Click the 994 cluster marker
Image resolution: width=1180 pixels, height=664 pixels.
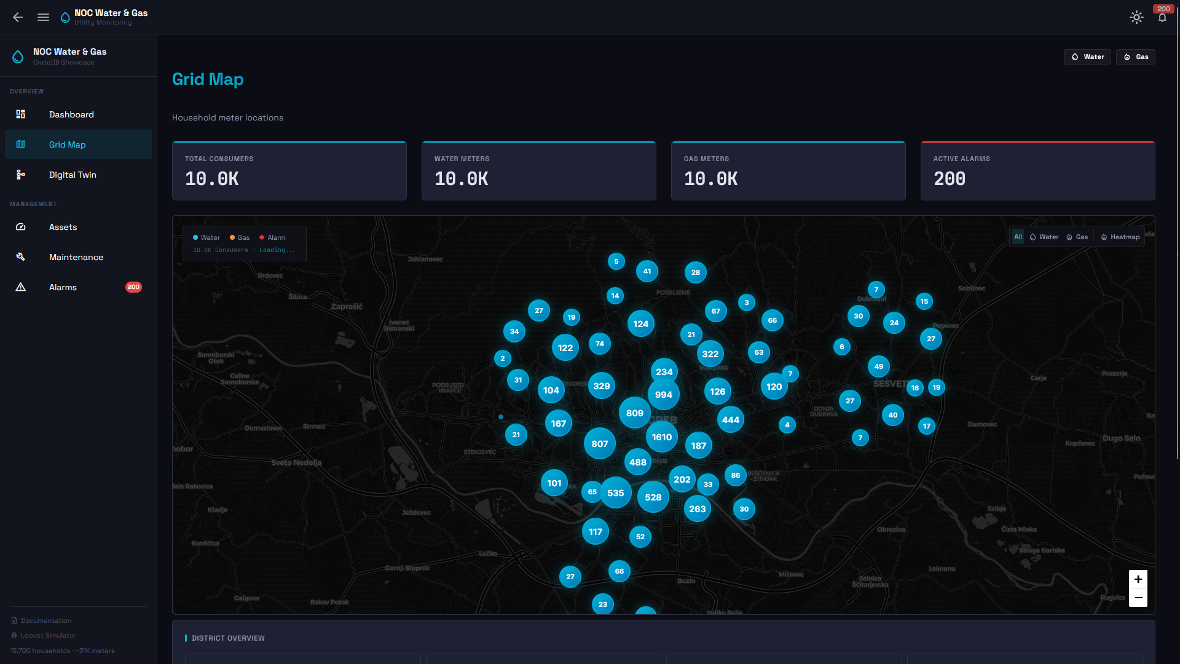[664, 395]
